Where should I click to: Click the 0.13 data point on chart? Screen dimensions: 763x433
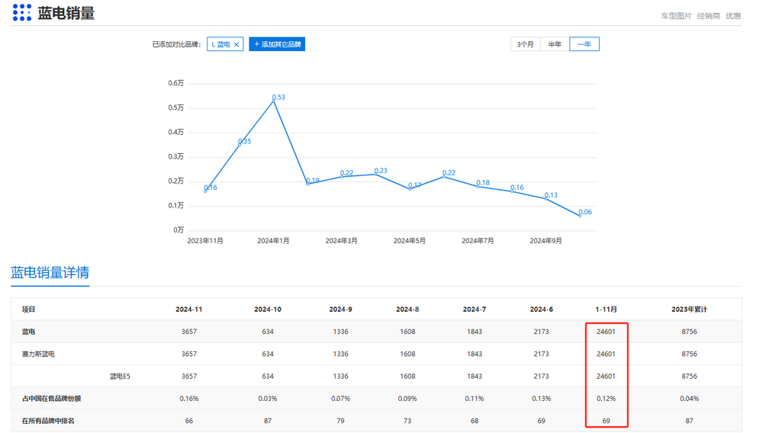coord(546,198)
